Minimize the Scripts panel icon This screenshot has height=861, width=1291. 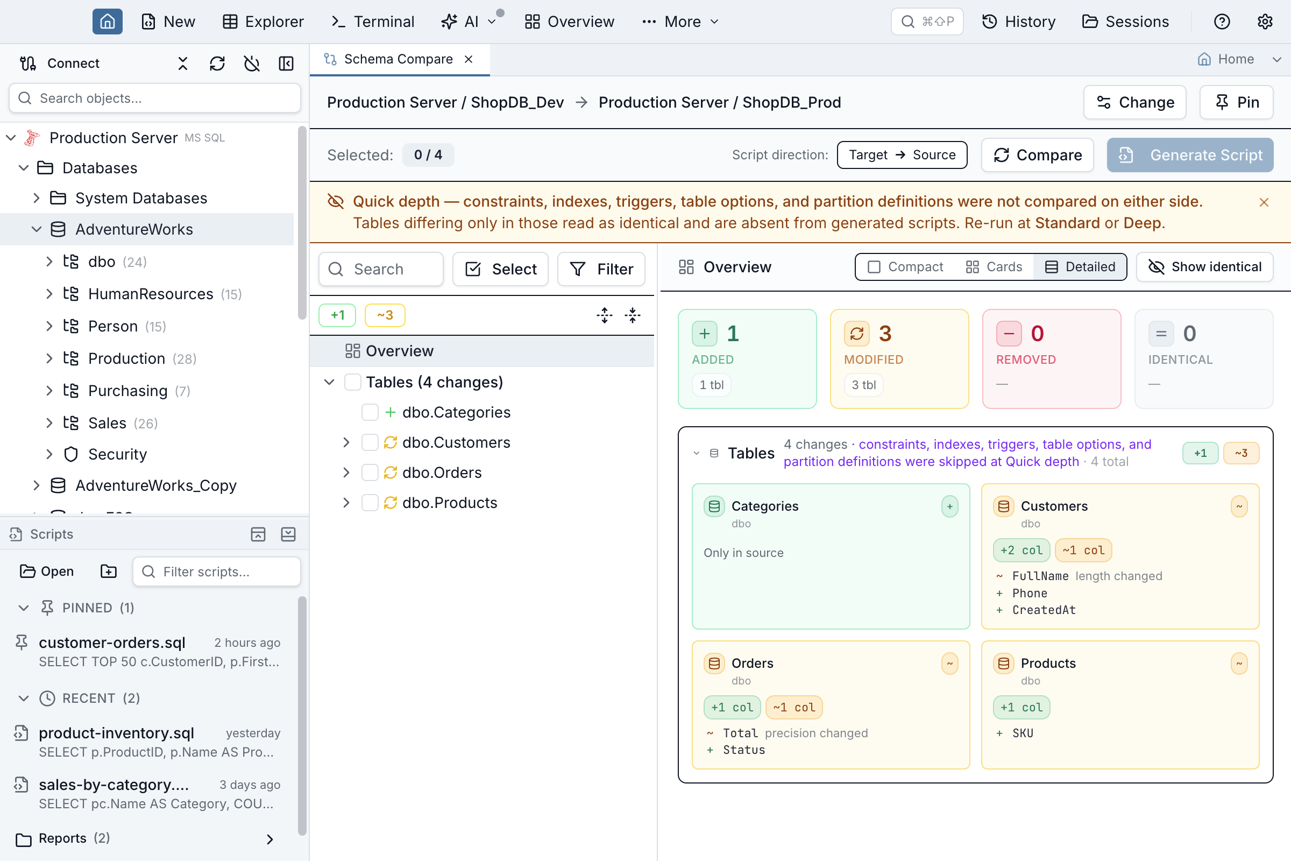pos(288,534)
